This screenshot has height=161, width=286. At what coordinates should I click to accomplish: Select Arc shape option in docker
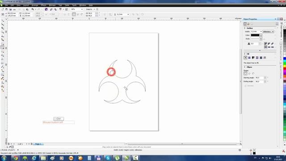pyautogui.click(x=253, y=73)
